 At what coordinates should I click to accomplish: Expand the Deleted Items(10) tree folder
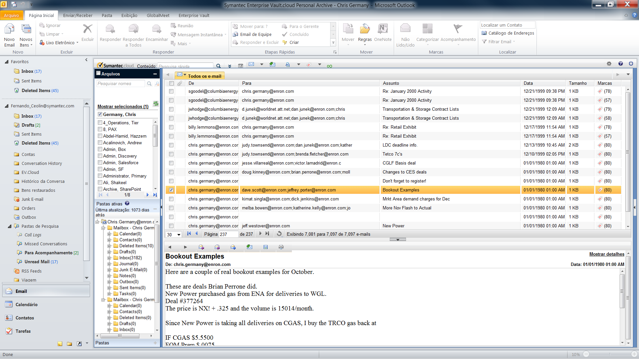point(109,246)
